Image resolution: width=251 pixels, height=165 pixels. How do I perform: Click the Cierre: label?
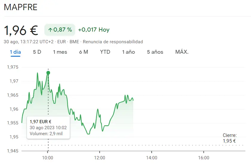(x=230, y=135)
